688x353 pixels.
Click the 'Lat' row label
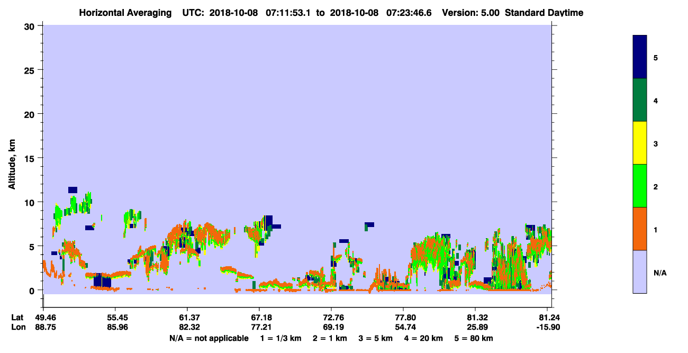pyautogui.click(x=17, y=318)
